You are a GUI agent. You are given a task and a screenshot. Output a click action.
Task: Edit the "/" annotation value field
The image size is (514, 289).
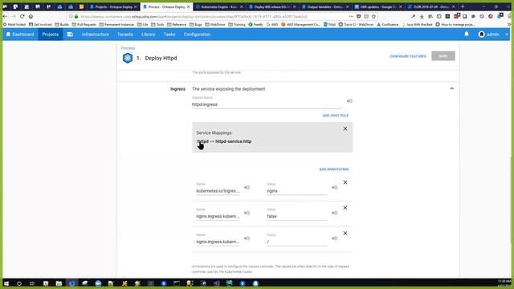296,242
